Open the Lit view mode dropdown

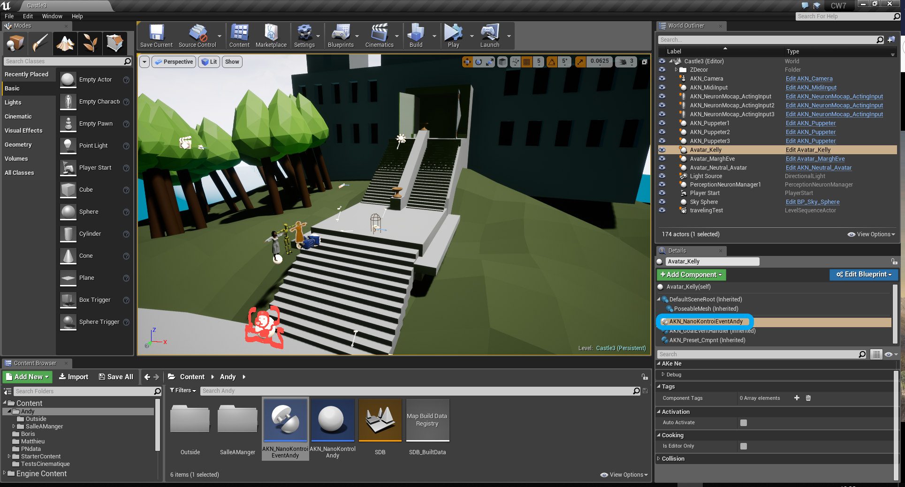click(x=209, y=62)
